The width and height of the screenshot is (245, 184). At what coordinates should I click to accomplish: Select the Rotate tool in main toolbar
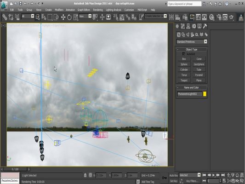(x=69, y=17)
